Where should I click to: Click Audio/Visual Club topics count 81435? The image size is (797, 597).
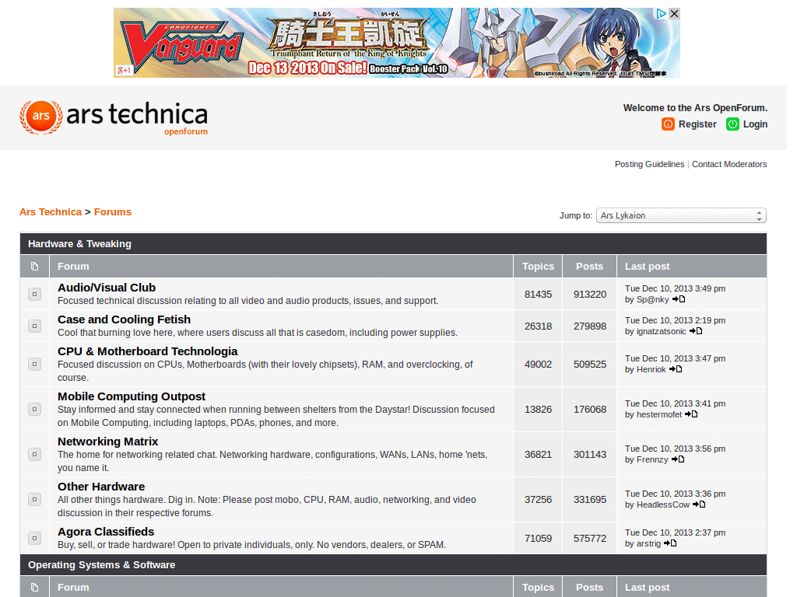click(539, 295)
